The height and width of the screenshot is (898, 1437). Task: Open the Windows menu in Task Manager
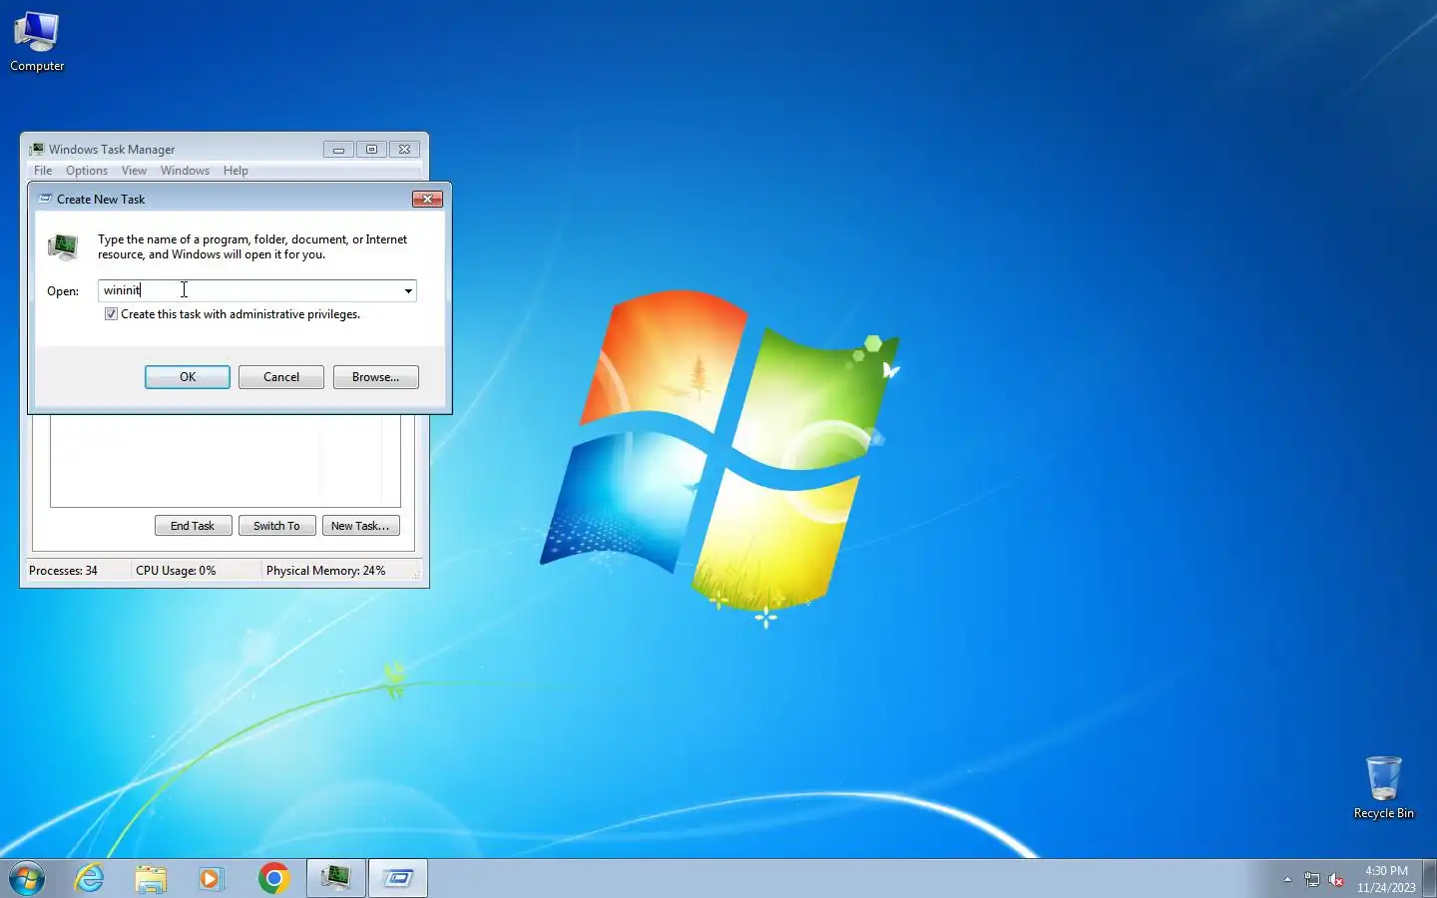coord(185,171)
